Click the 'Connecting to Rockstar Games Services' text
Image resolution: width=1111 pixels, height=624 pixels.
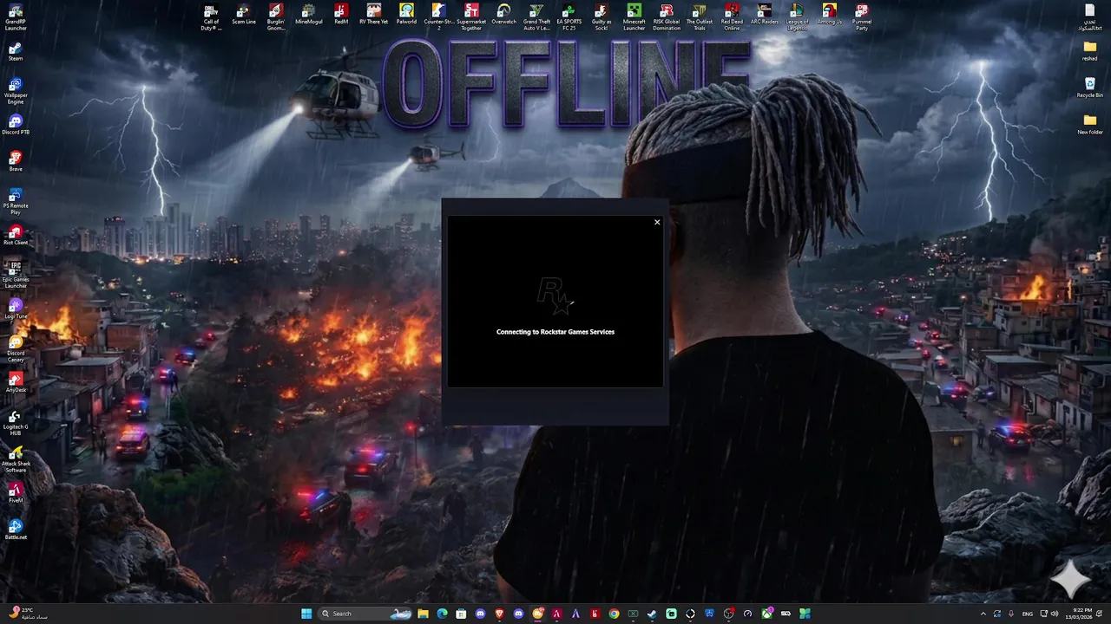coord(555,332)
